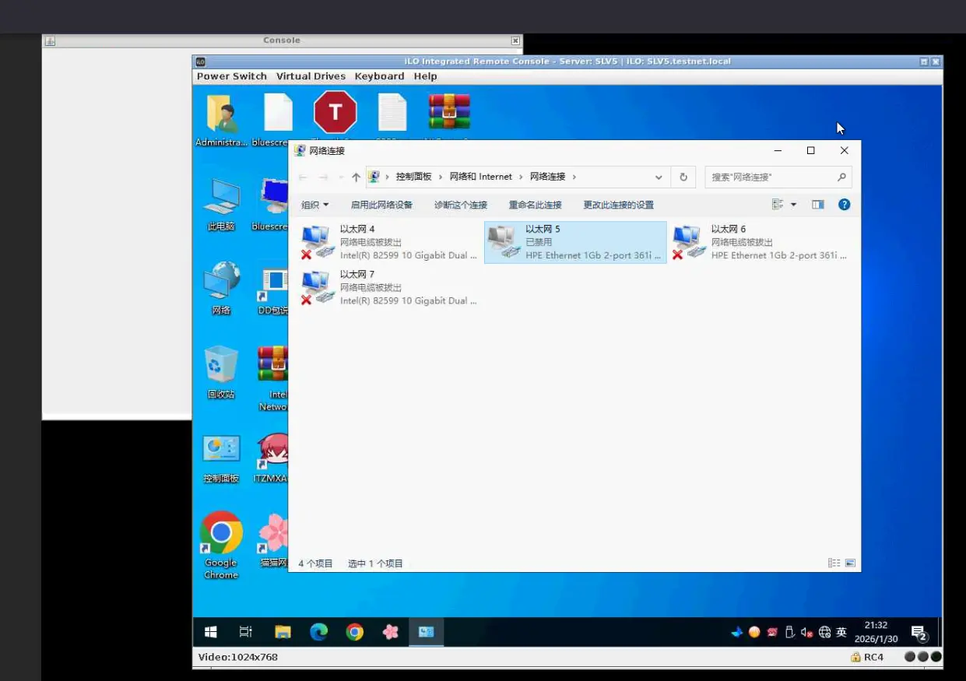Toggle the preview pane button
966x681 pixels.
click(817, 205)
